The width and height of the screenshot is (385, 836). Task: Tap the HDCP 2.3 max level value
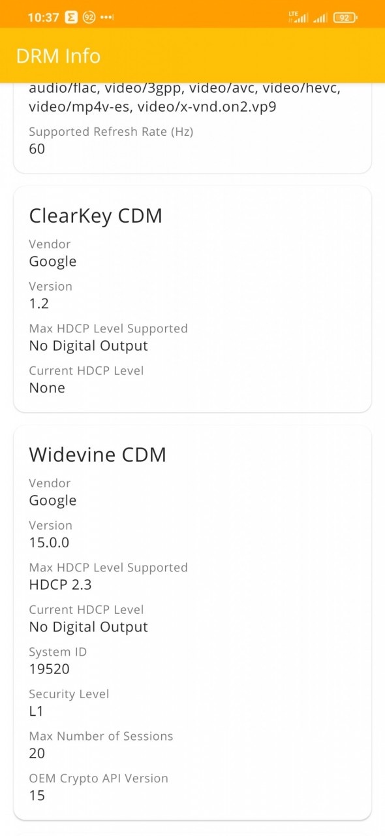tap(60, 585)
